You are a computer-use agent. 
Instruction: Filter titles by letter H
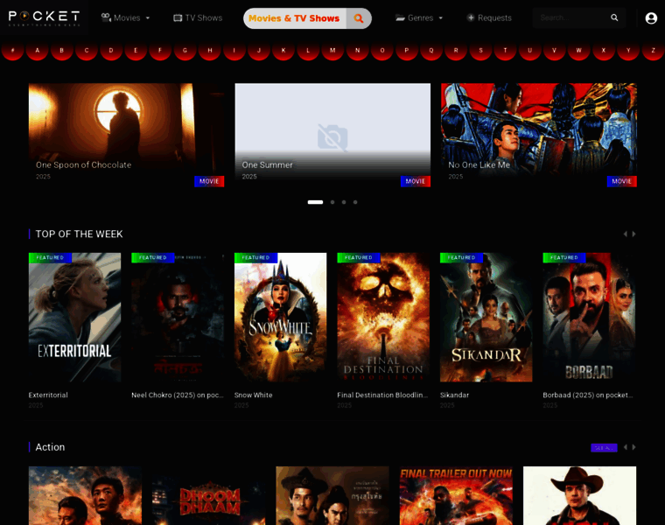coord(209,50)
